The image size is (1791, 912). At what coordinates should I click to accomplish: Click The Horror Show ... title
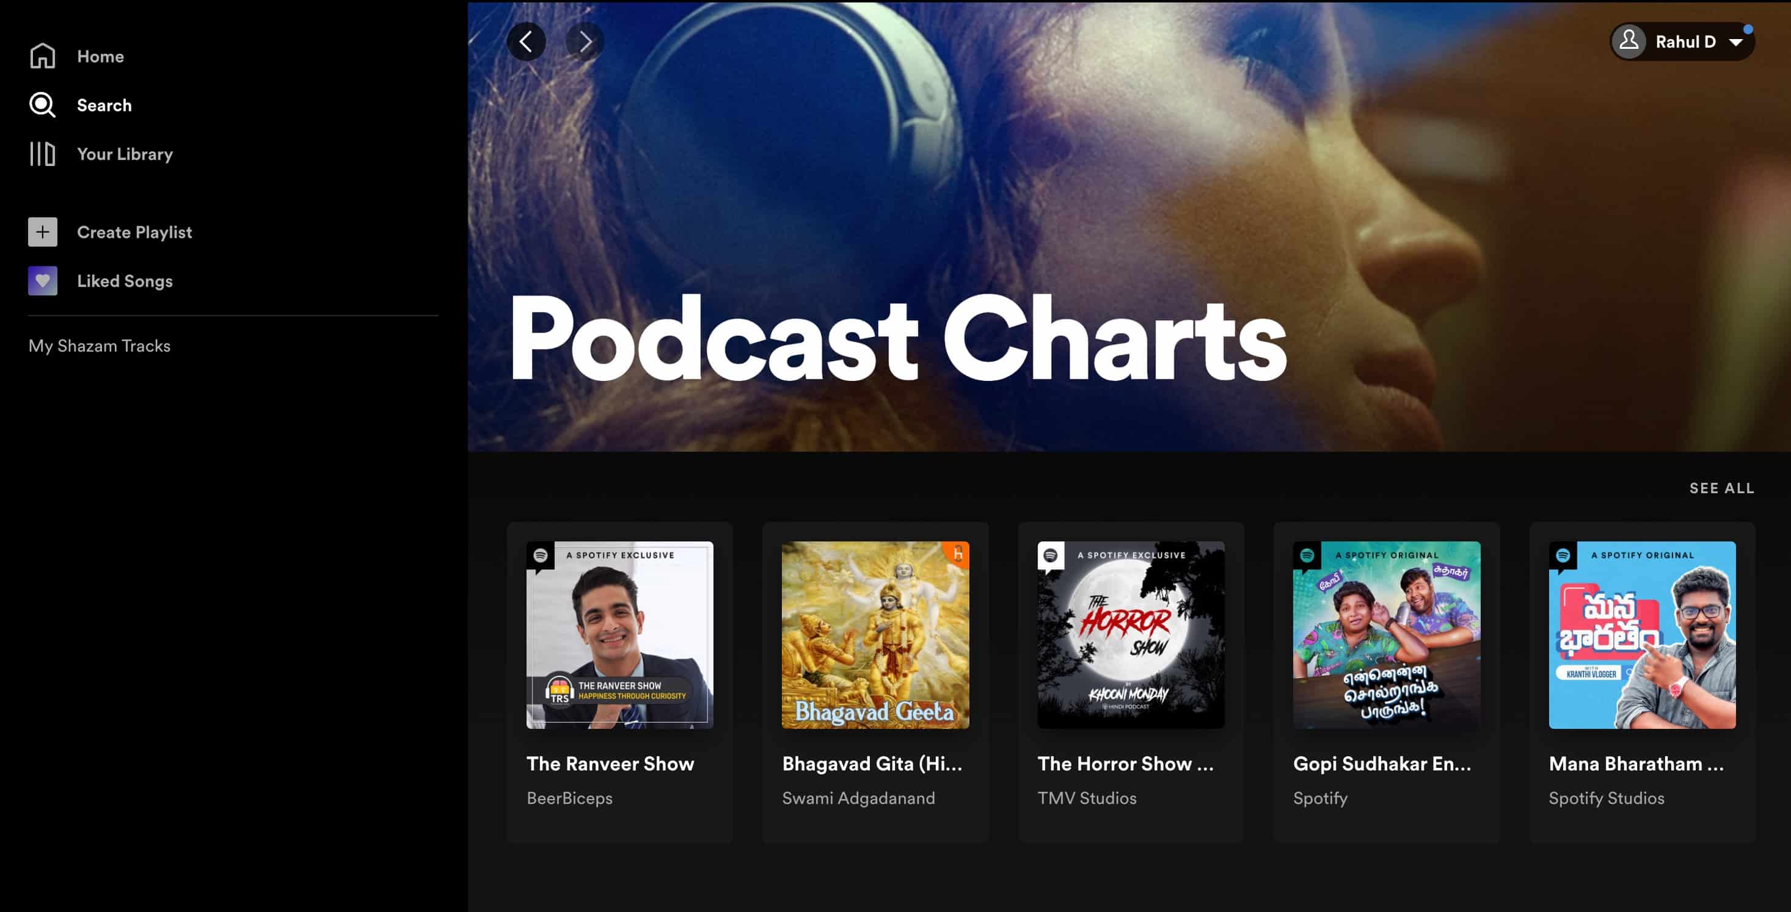pos(1126,763)
